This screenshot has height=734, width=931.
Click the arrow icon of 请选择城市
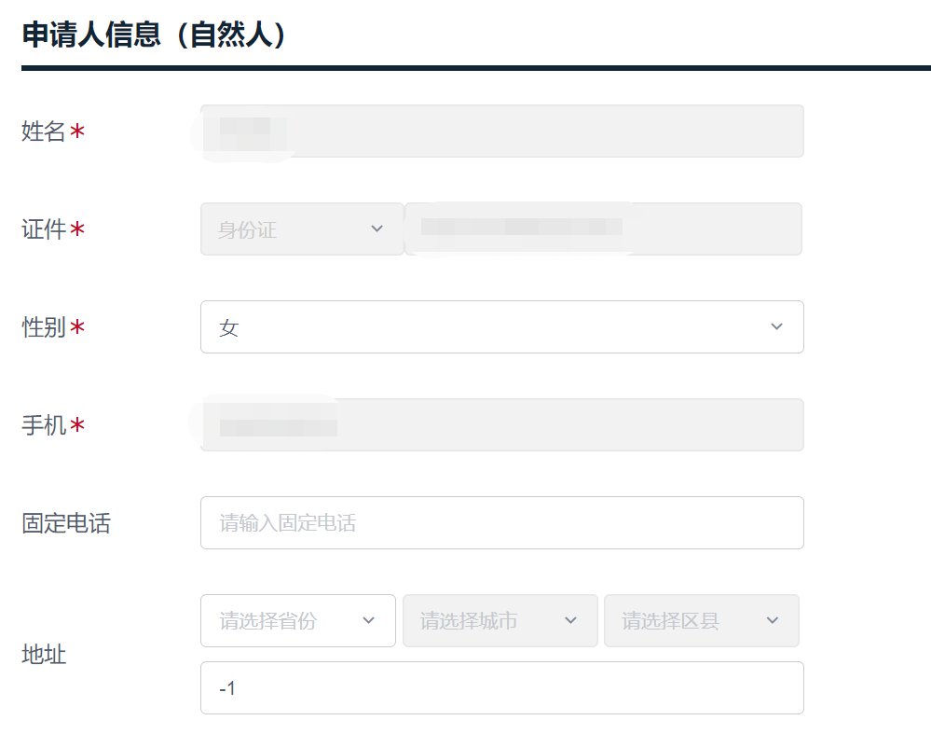point(570,620)
